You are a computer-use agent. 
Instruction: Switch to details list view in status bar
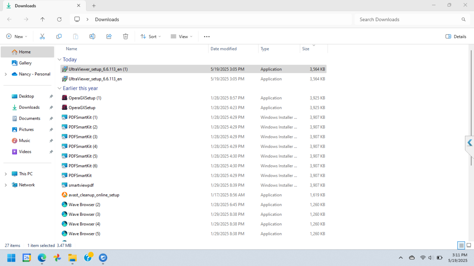461,245
